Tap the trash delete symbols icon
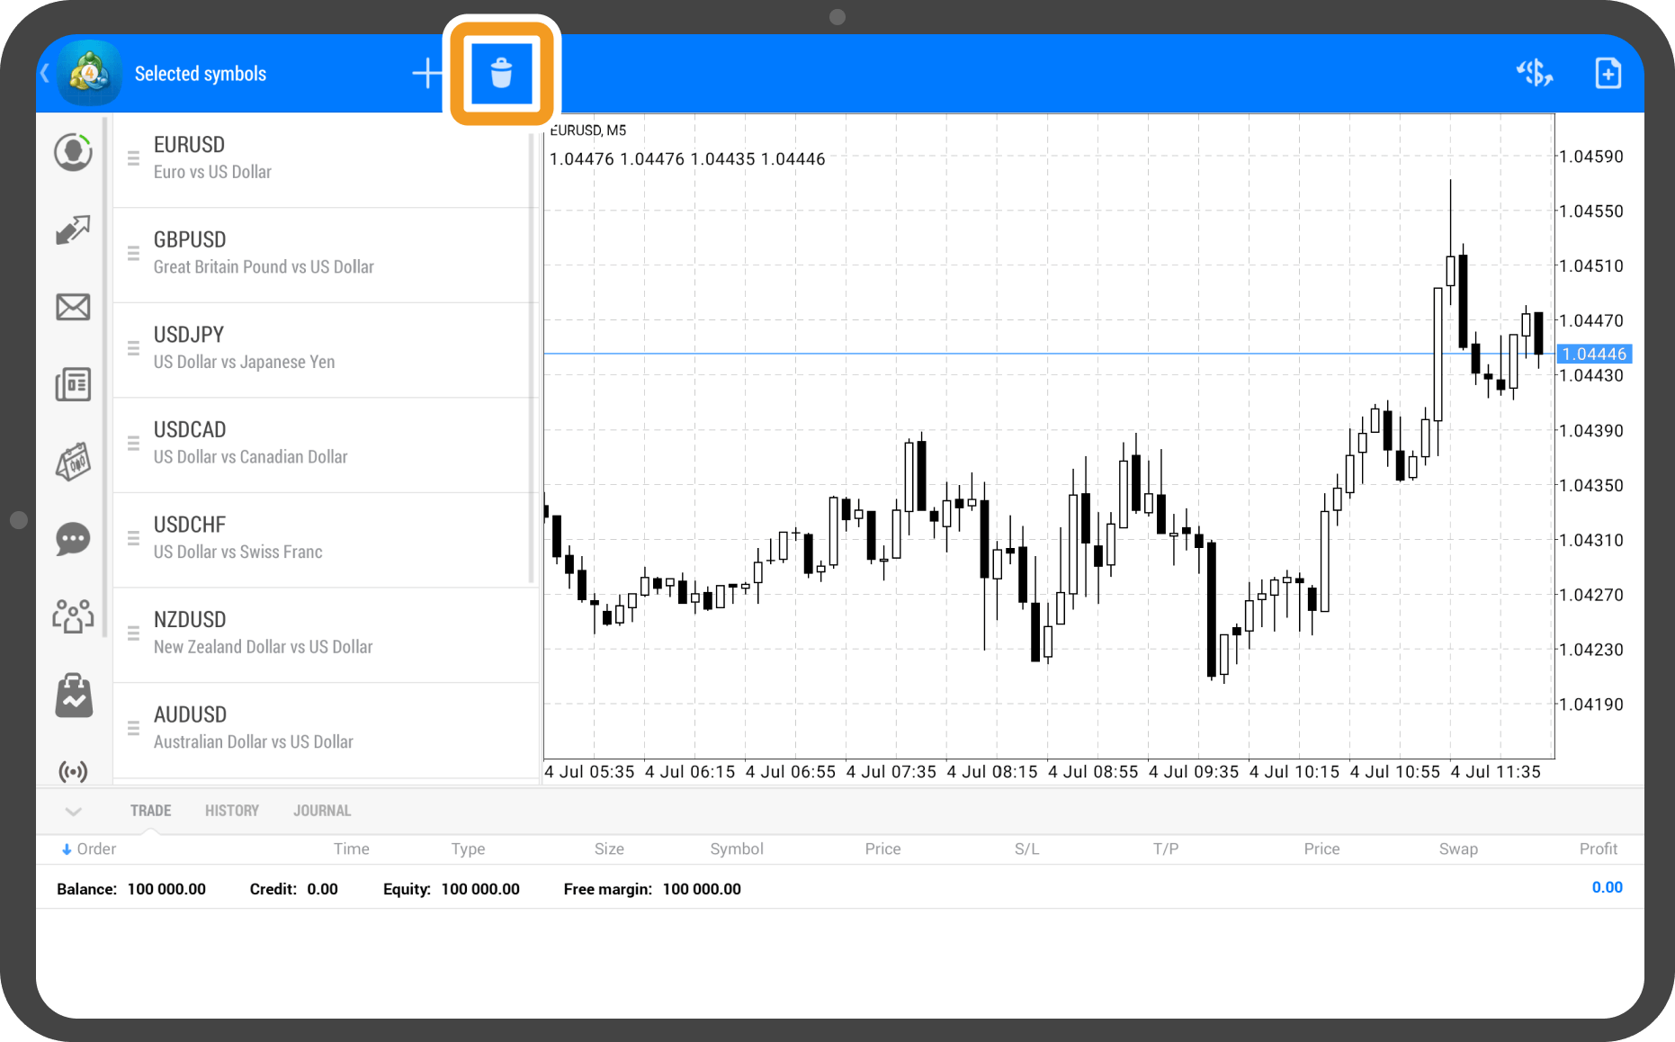Screen dimensions: 1675x1042 (501, 73)
